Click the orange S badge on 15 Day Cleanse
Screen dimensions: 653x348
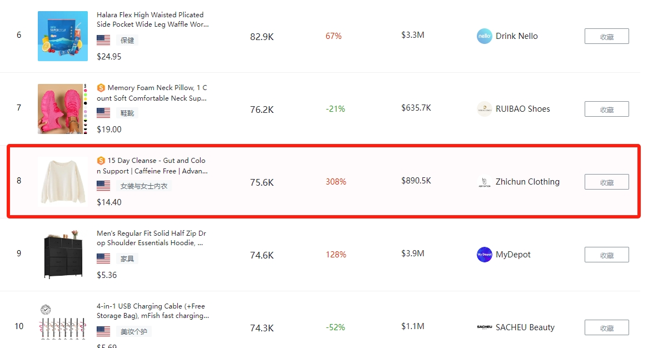101,161
